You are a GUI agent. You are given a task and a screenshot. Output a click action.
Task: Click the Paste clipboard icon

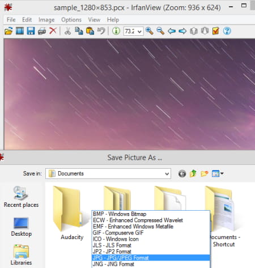(x=90, y=31)
